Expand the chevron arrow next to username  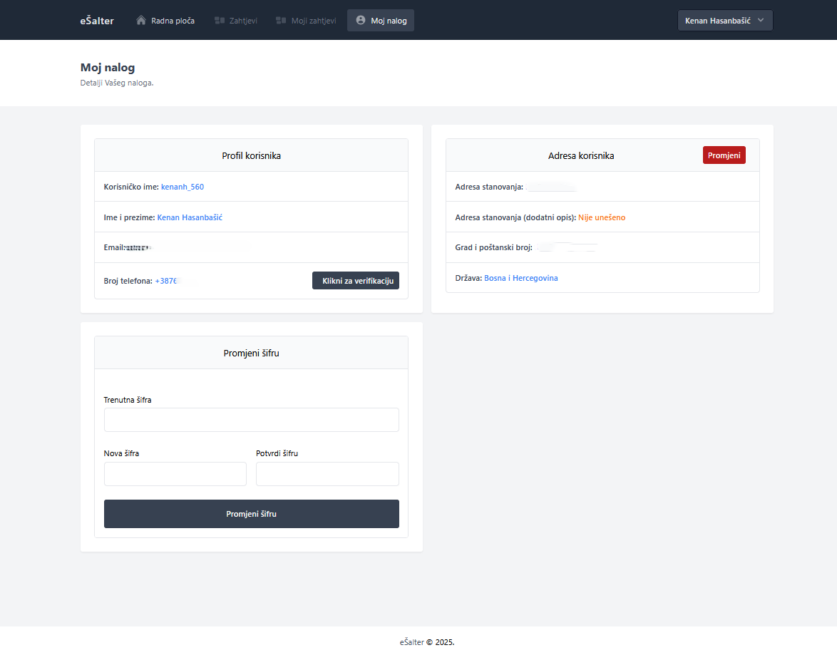click(761, 21)
